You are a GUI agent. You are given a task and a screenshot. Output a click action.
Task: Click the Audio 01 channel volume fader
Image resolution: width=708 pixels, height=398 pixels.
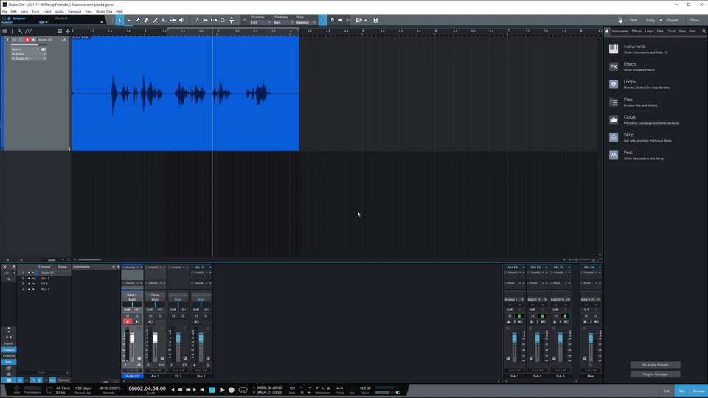point(133,338)
